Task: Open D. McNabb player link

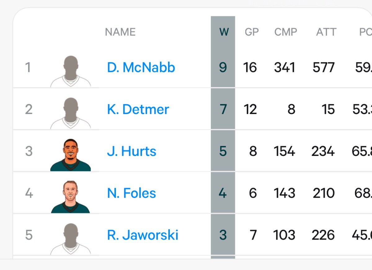Action: coord(141,68)
